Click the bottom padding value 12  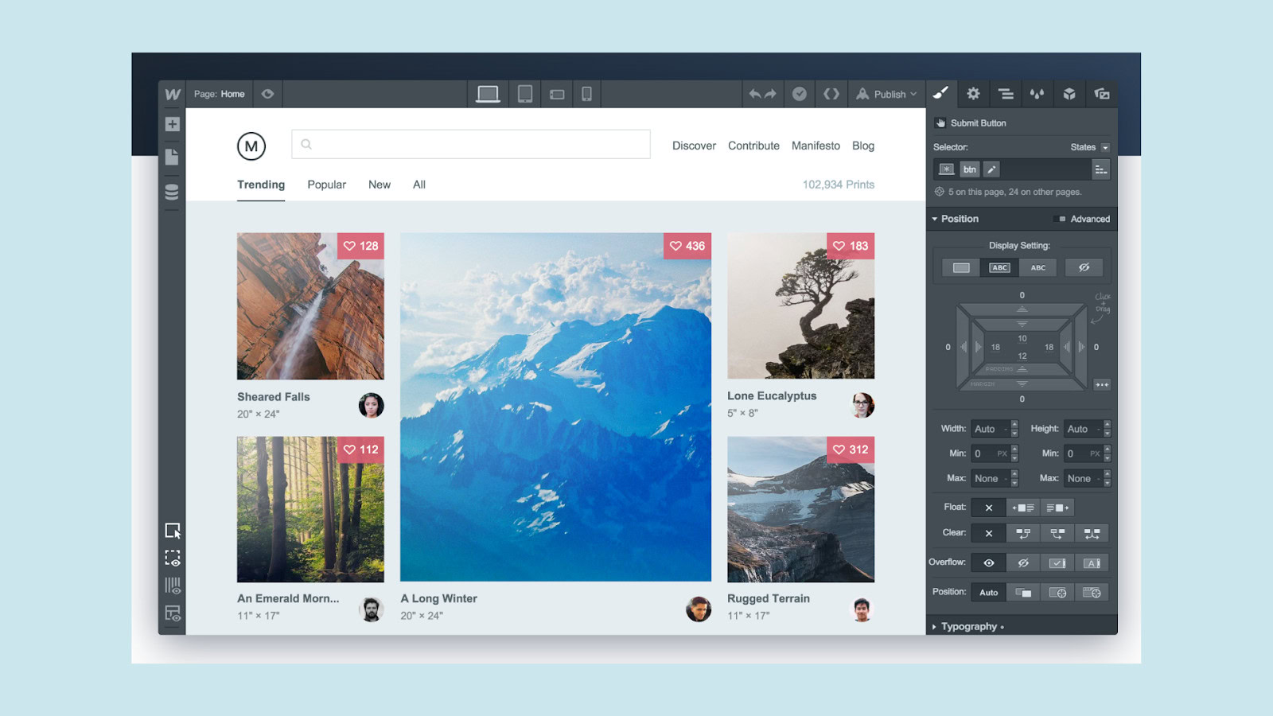point(1022,356)
